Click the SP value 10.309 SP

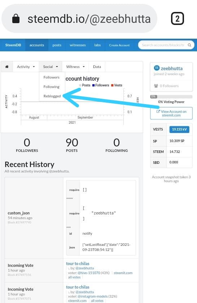(177, 141)
